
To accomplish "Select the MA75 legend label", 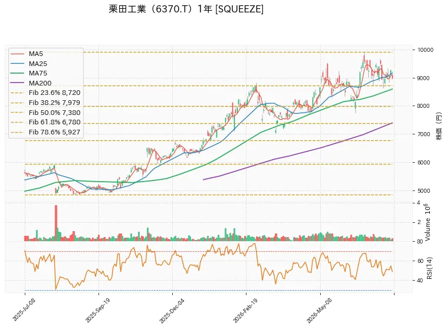I will click(x=38, y=73).
